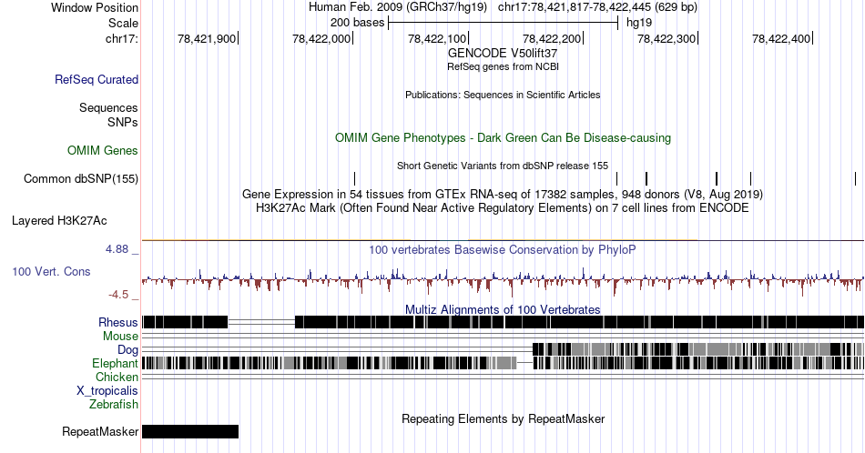Click 'Short Genetic Variants from dbSNP release 155'

(503, 166)
